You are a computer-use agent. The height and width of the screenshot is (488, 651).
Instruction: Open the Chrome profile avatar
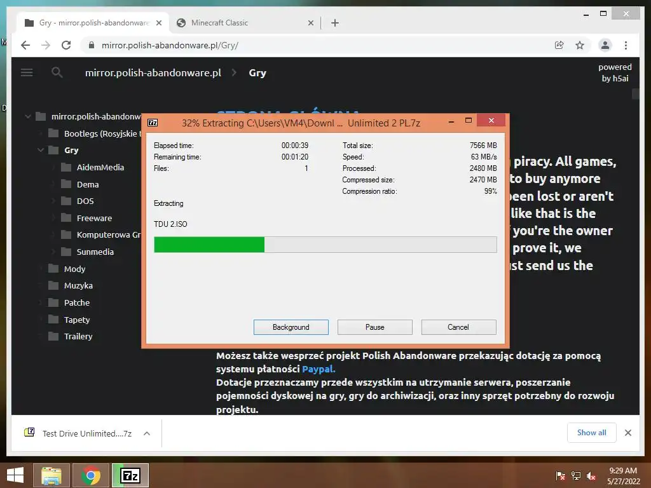tap(605, 45)
